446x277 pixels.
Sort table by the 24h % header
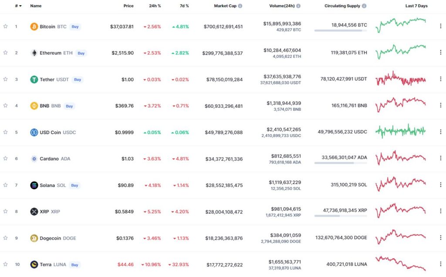point(155,6)
